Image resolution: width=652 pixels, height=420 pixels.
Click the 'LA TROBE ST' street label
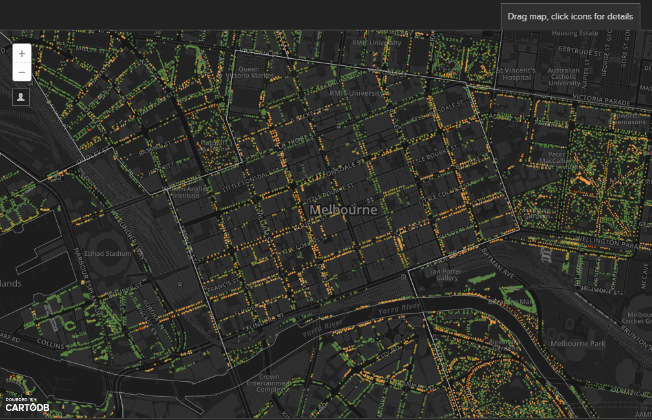click(x=298, y=141)
